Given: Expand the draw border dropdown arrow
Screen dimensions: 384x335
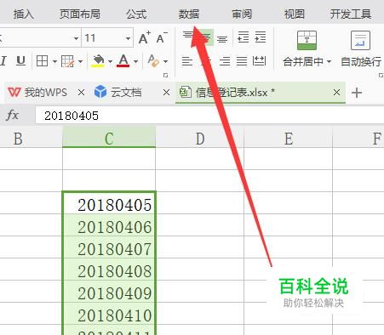Looking at the screenshot, I should tap(80, 61).
